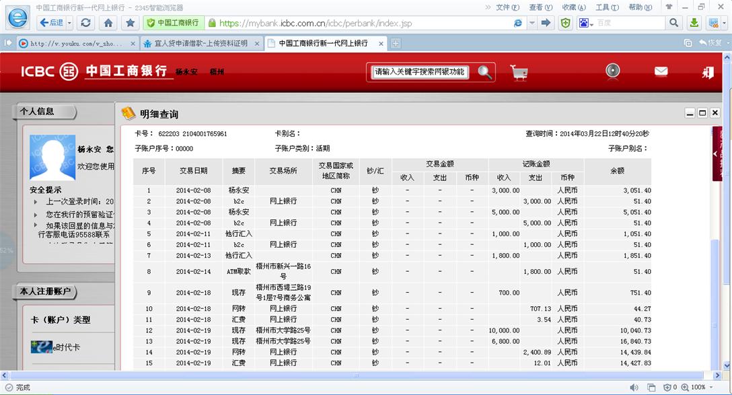Click the ICBC search magnifier icon
The width and height of the screenshot is (732, 395).
[484, 72]
